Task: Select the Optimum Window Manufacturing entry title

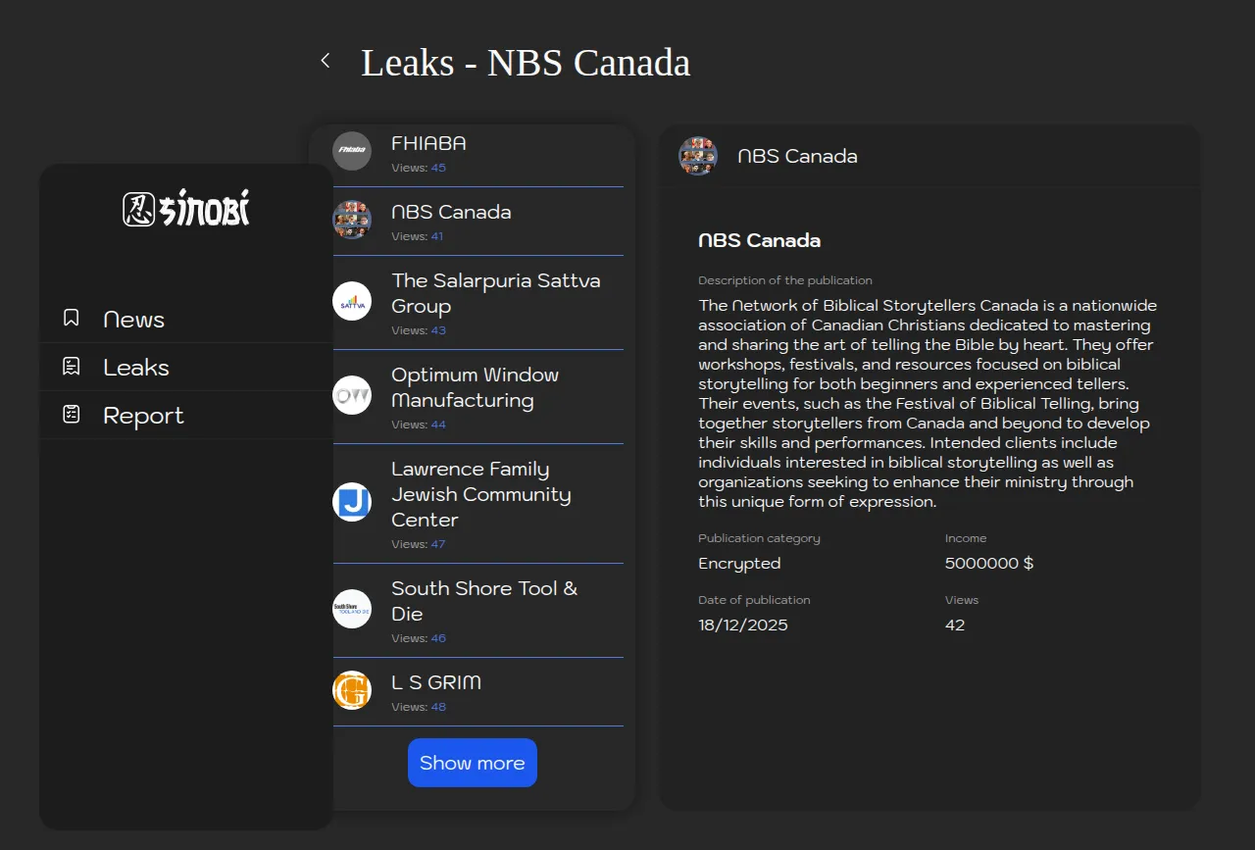Action: (475, 387)
